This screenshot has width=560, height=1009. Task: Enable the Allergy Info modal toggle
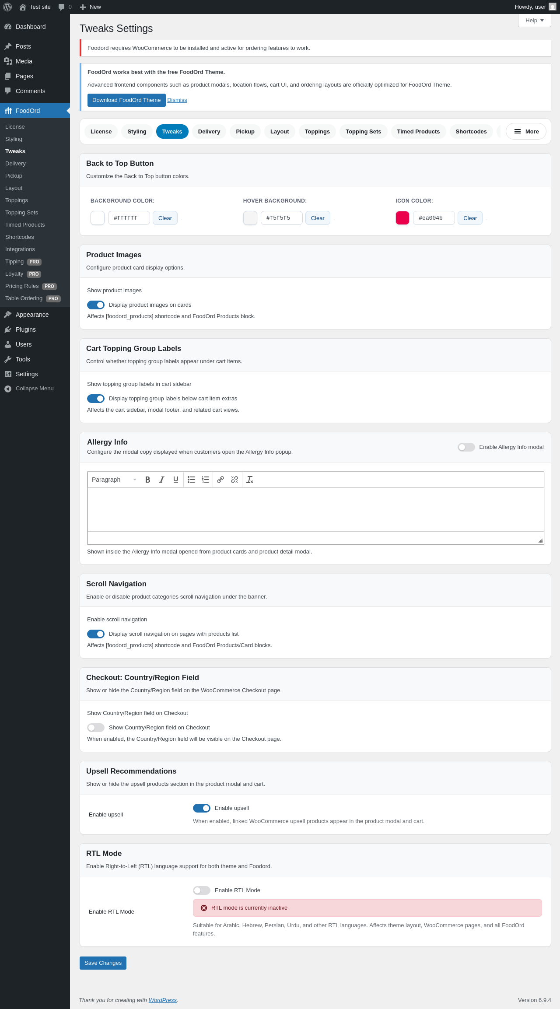(466, 447)
